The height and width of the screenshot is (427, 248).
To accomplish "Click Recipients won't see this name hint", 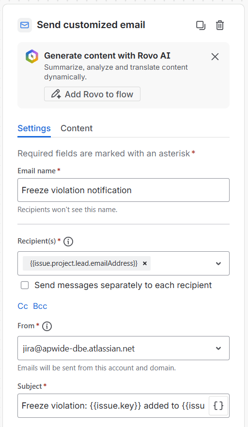I will (x=67, y=210).
